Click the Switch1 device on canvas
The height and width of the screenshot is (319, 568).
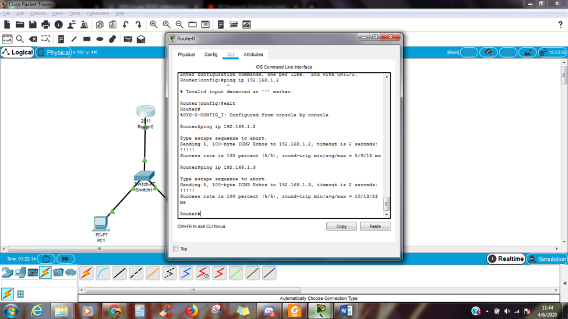(x=144, y=176)
